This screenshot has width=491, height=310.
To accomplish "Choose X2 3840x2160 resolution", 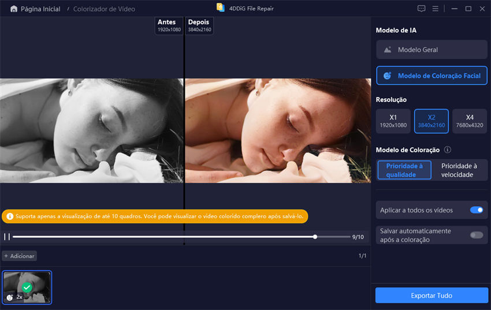I will coord(431,121).
